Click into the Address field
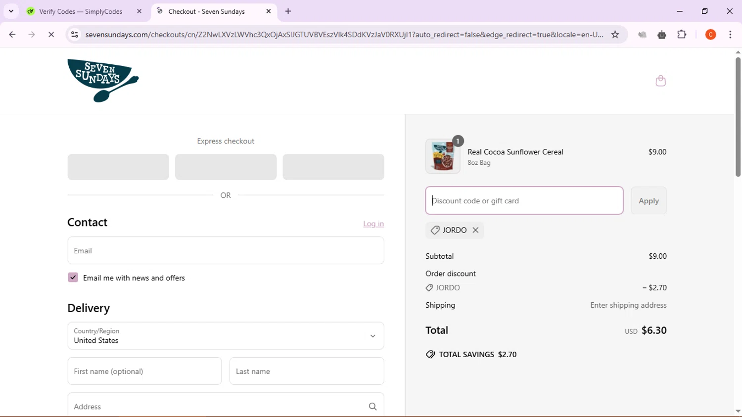The height and width of the screenshot is (417, 742). coord(226,406)
